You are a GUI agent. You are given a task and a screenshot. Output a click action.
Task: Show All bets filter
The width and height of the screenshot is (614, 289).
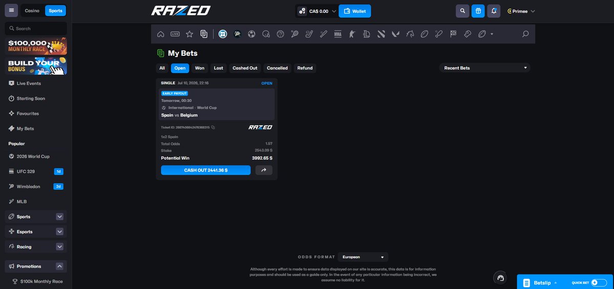[162, 68]
